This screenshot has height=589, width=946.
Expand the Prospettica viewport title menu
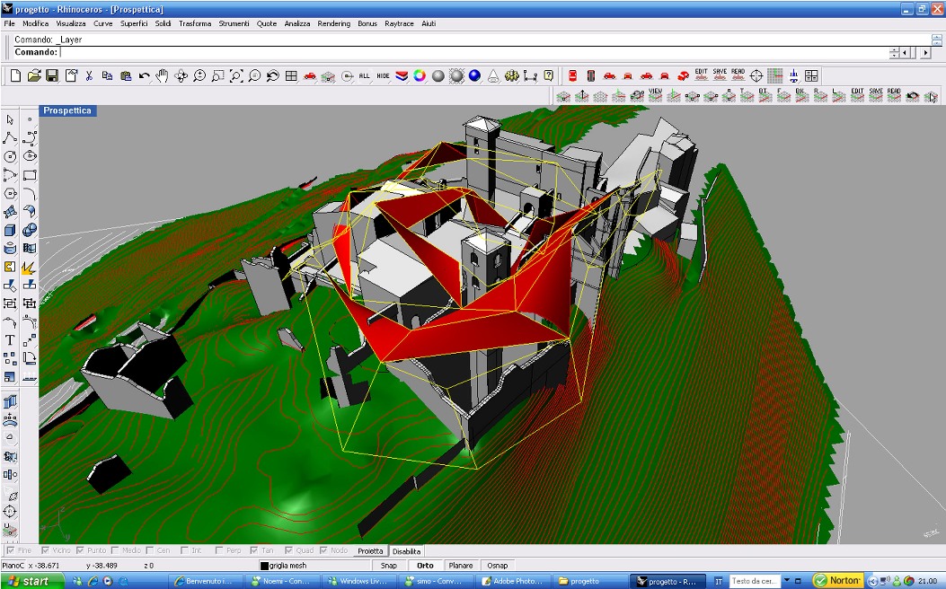[x=67, y=110]
